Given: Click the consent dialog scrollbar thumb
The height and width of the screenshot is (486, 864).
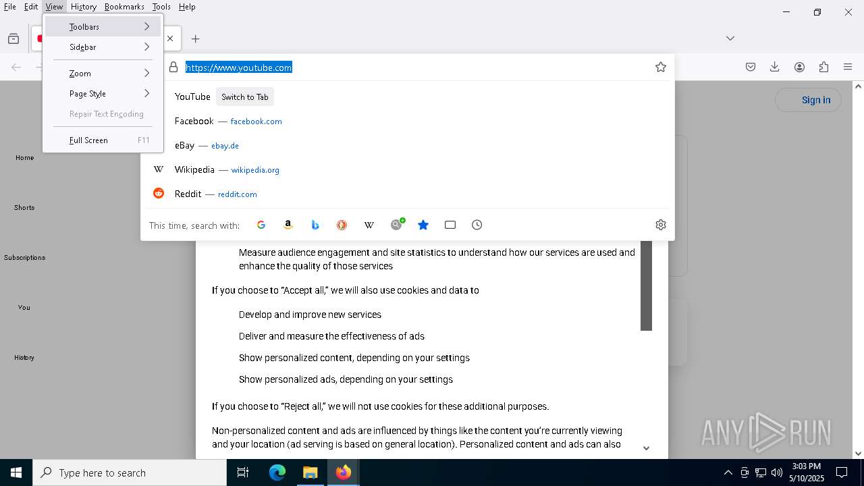Looking at the screenshot, I should coord(646,286).
